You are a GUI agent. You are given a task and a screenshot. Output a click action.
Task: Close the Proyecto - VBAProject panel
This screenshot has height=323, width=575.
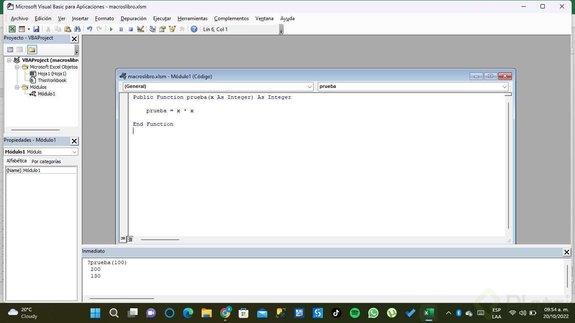[74, 39]
